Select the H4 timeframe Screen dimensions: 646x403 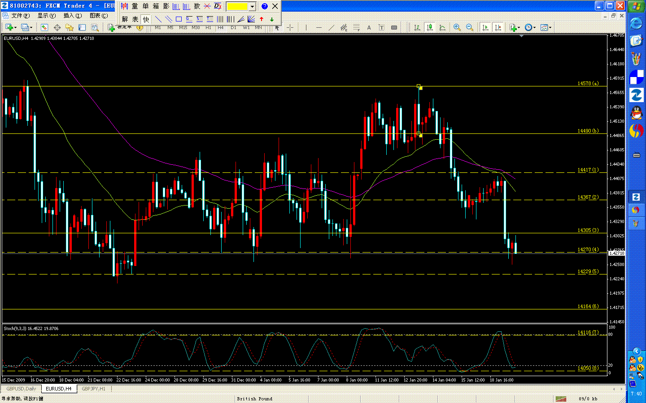[x=221, y=28]
